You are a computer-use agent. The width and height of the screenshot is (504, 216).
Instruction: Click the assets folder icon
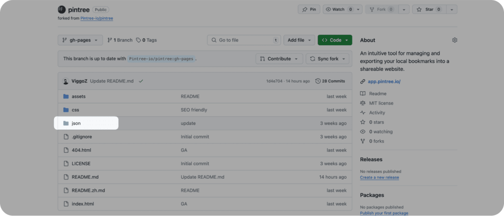(x=66, y=96)
